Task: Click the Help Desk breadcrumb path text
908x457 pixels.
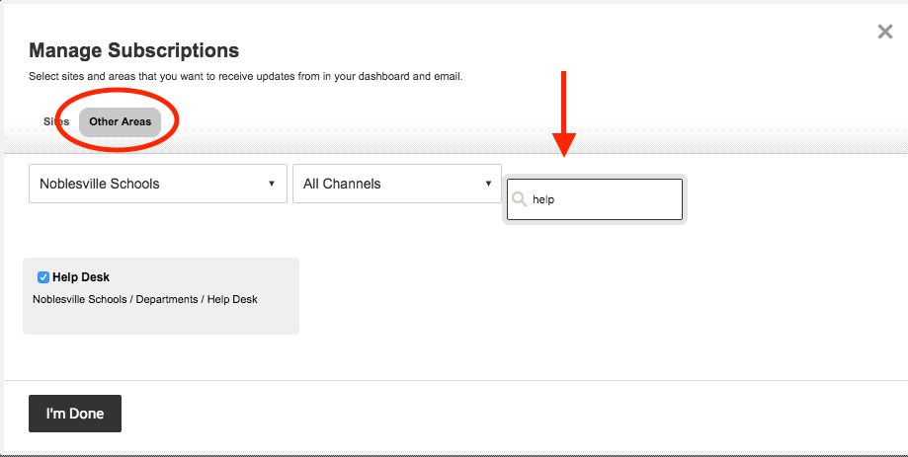Action: (145, 299)
